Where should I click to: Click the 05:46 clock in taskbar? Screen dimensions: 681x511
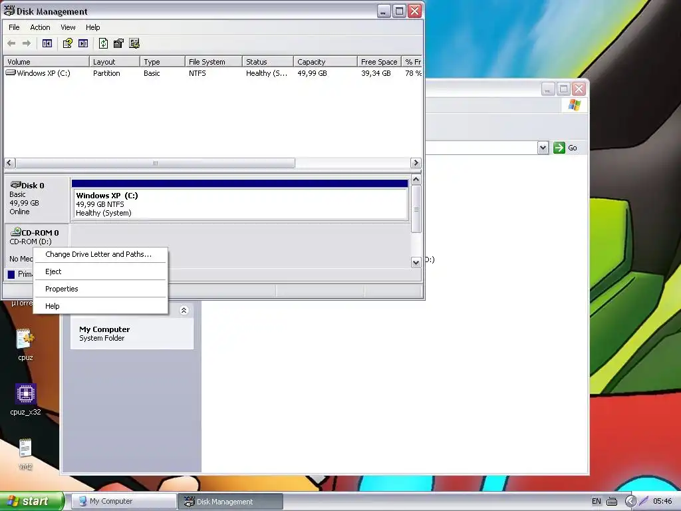point(662,502)
